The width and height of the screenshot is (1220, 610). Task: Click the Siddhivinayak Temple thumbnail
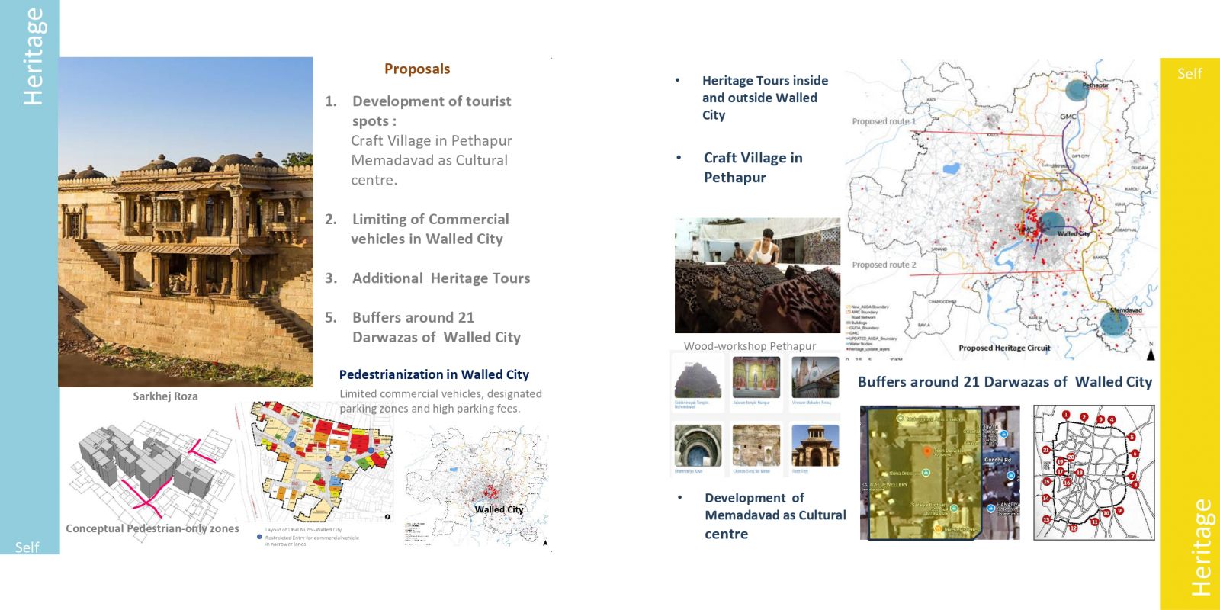[698, 377]
